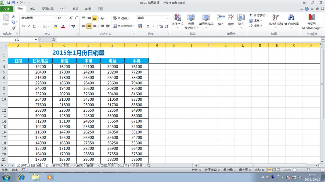Open Find and Select (查找和选择)
The width and height of the screenshot is (325, 182).
[x=291, y=21]
